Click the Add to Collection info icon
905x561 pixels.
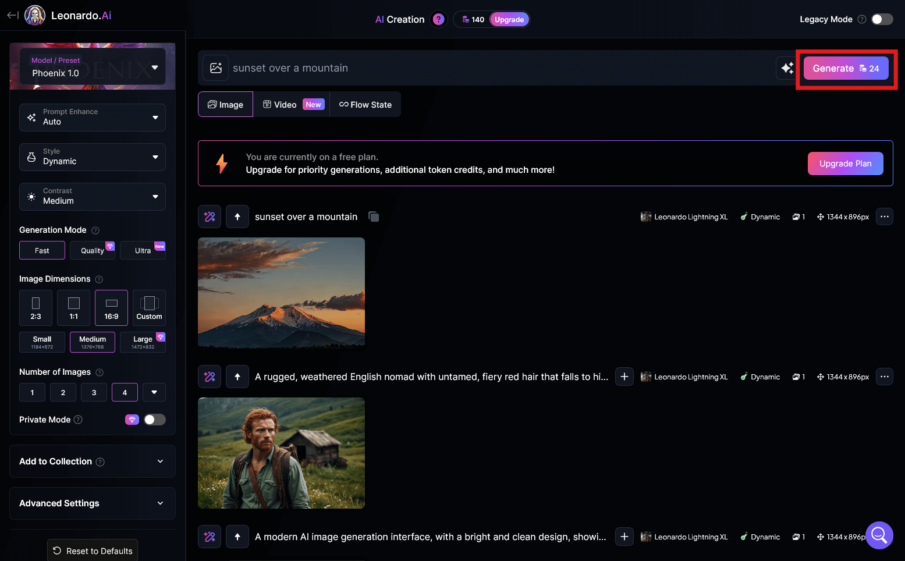tap(100, 462)
